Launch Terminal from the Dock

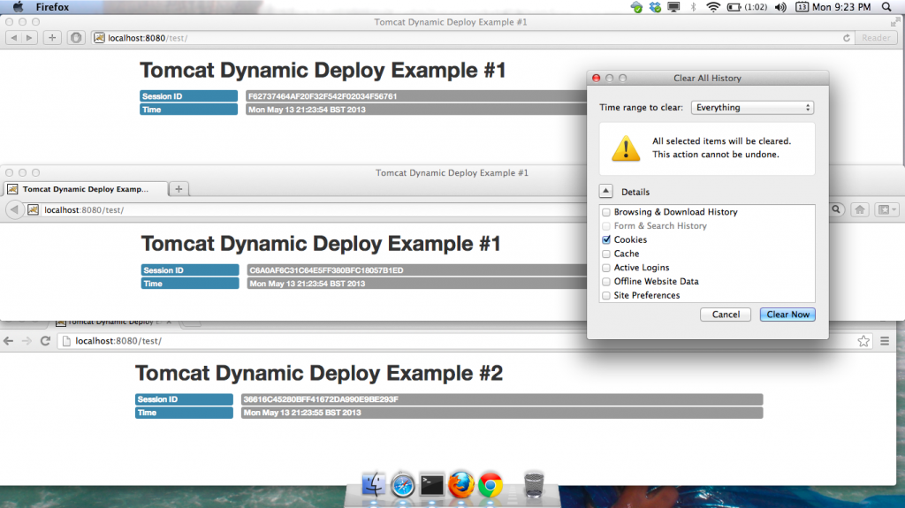point(431,485)
